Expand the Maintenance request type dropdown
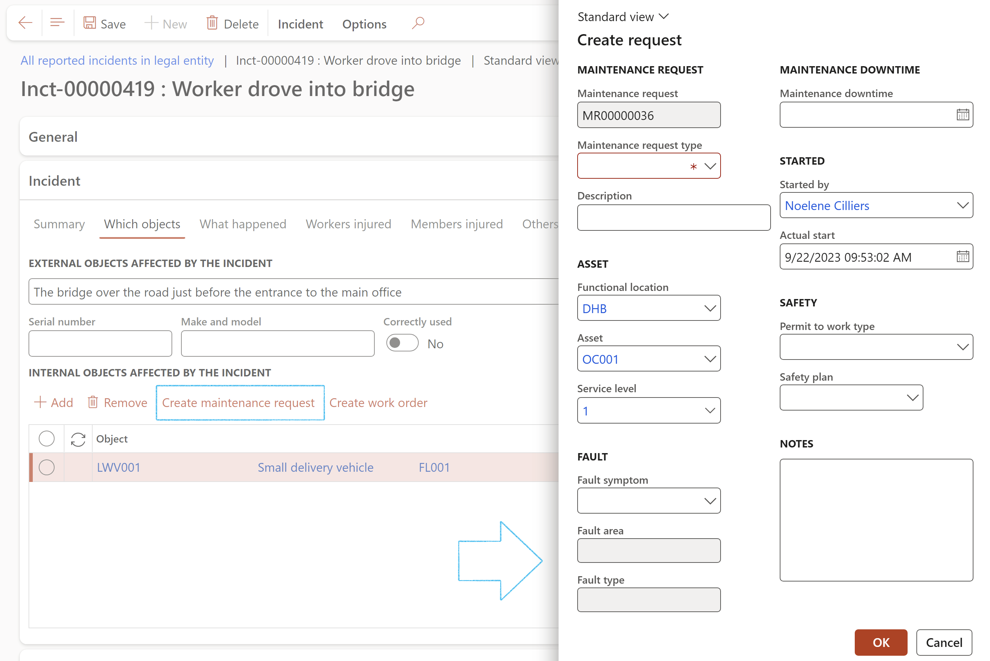Screen dimensions: 990x661 point(708,166)
